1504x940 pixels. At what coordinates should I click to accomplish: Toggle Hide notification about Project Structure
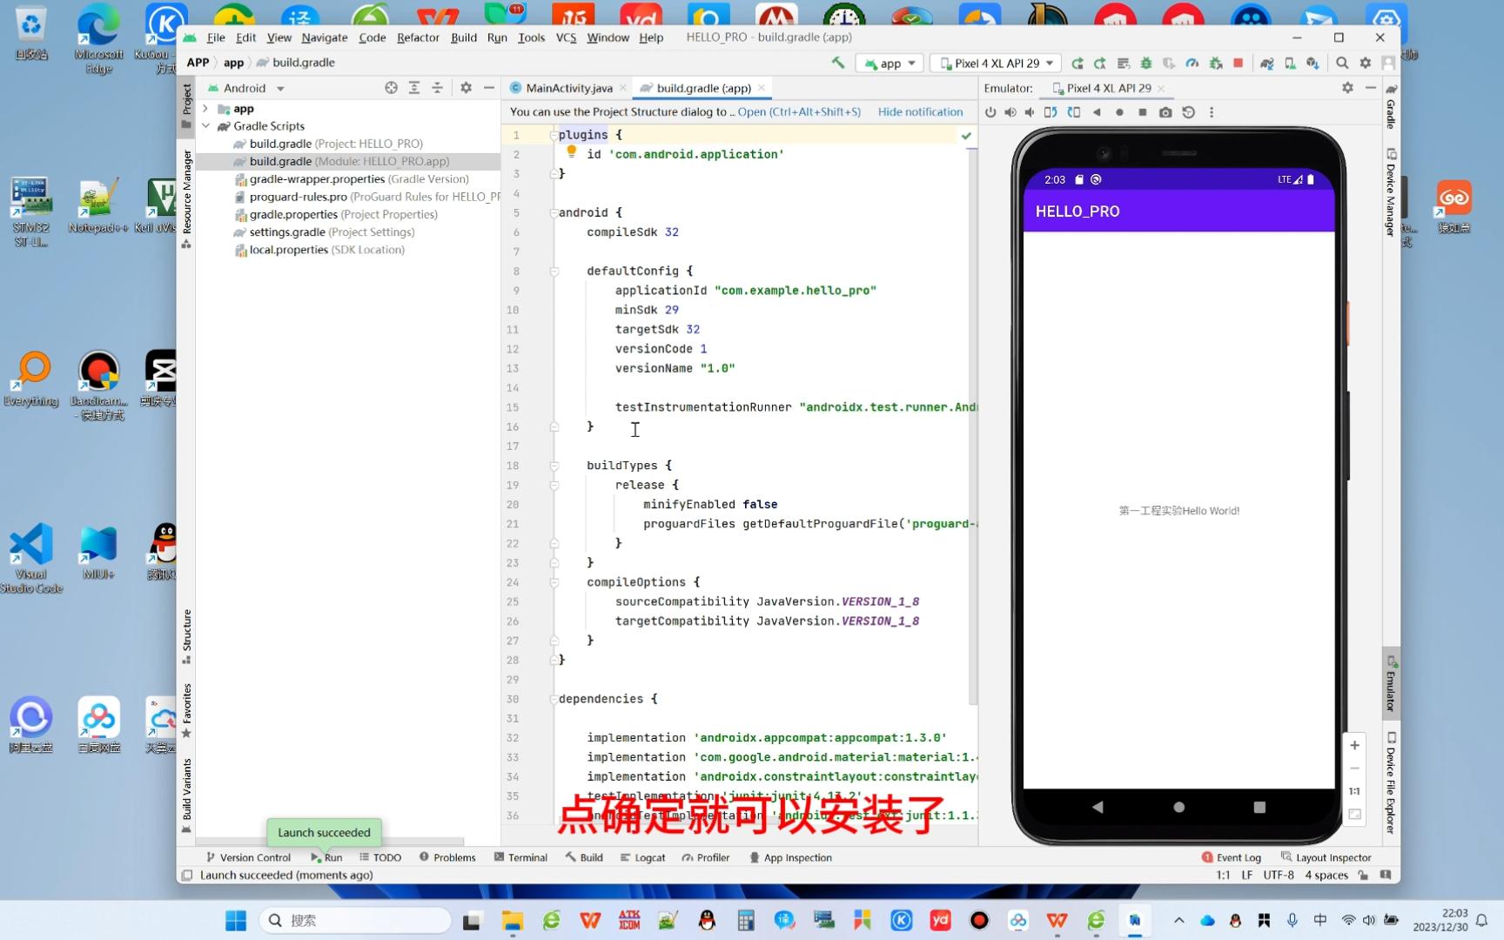pos(920,111)
